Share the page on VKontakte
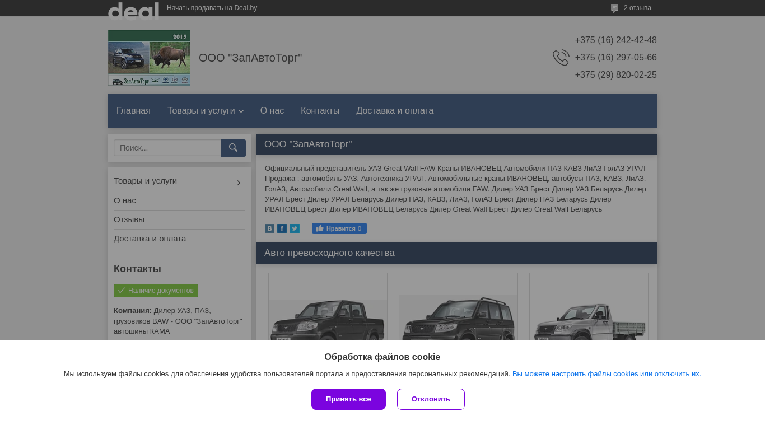This screenshot has width=765, height=430. tap(269, 228)
